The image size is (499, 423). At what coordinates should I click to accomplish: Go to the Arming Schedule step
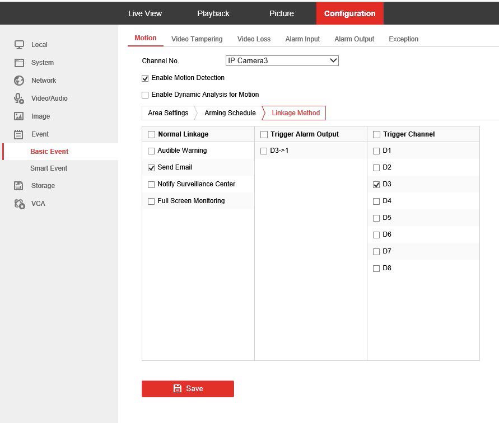[230, 113]
